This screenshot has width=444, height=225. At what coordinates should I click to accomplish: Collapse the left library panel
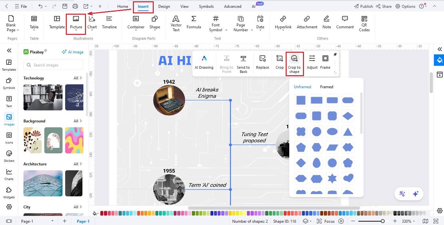(x=9, y=50)
